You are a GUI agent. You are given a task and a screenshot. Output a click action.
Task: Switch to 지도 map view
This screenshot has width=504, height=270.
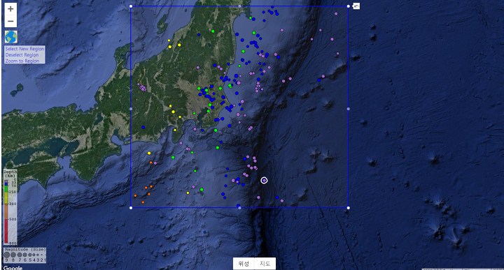pos(265,264)
